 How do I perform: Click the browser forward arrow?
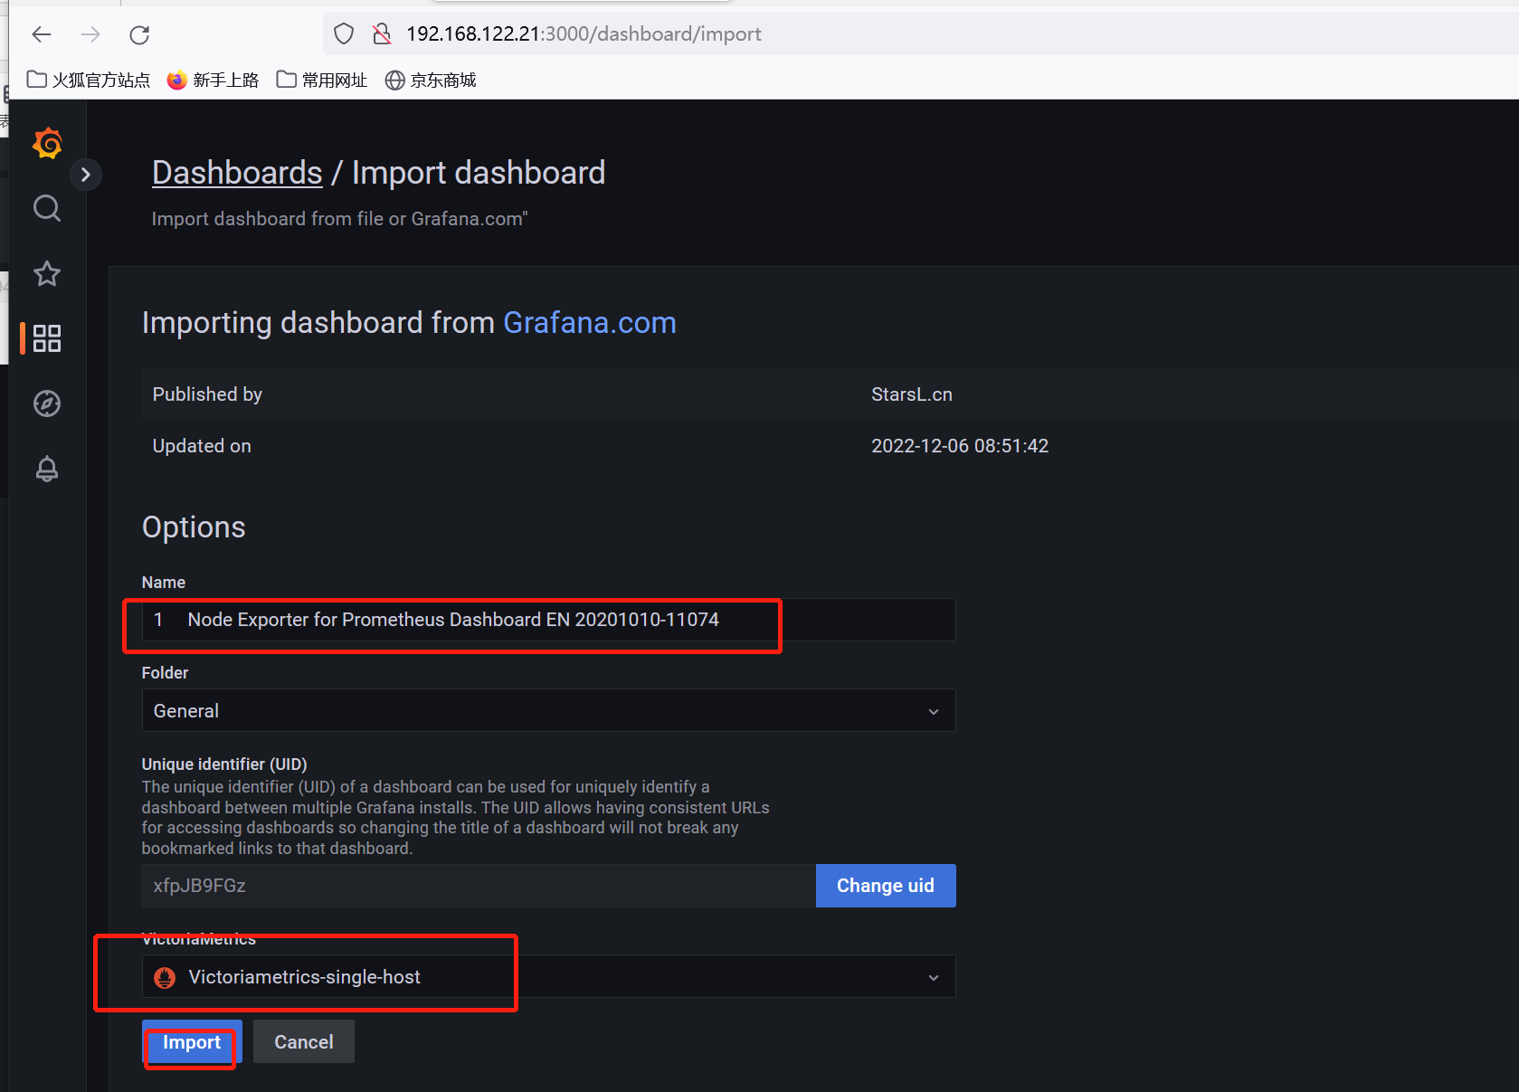coord(90,34)
